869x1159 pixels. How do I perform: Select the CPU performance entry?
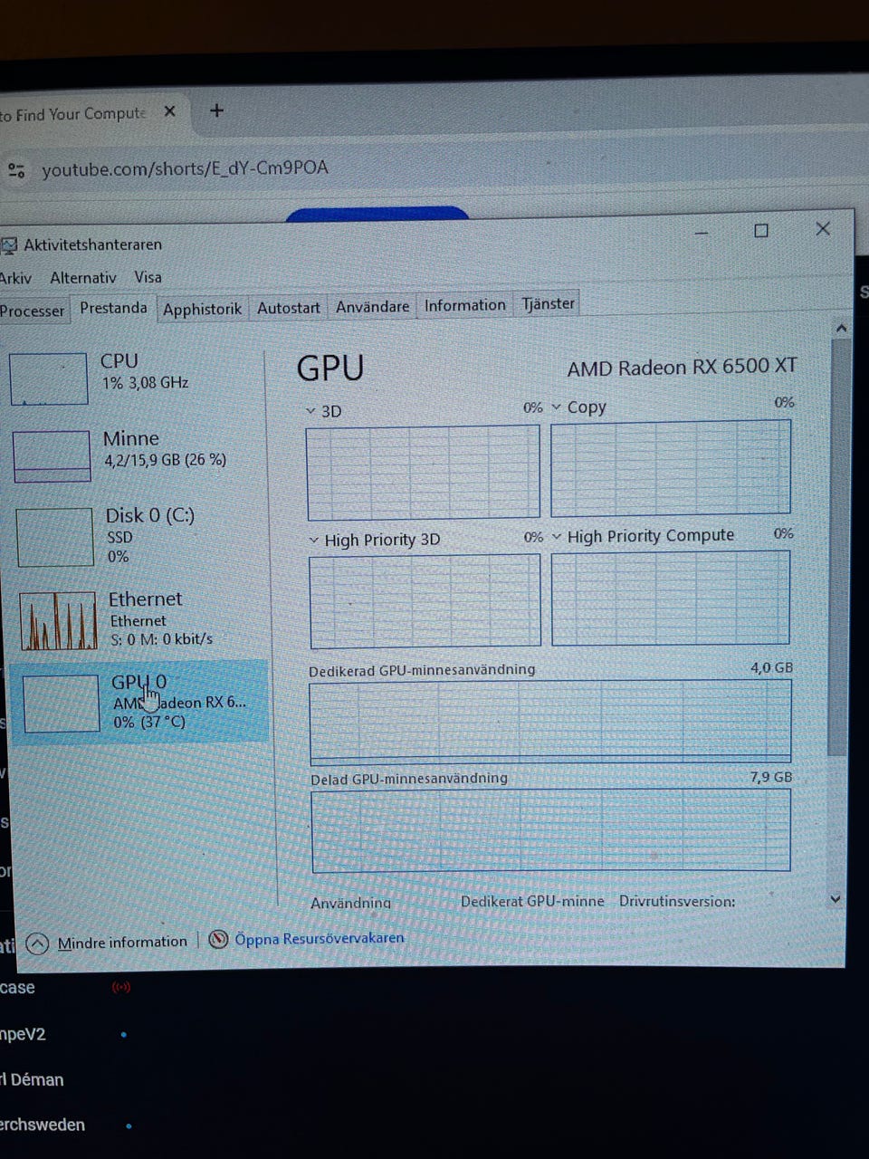(138, 377)
